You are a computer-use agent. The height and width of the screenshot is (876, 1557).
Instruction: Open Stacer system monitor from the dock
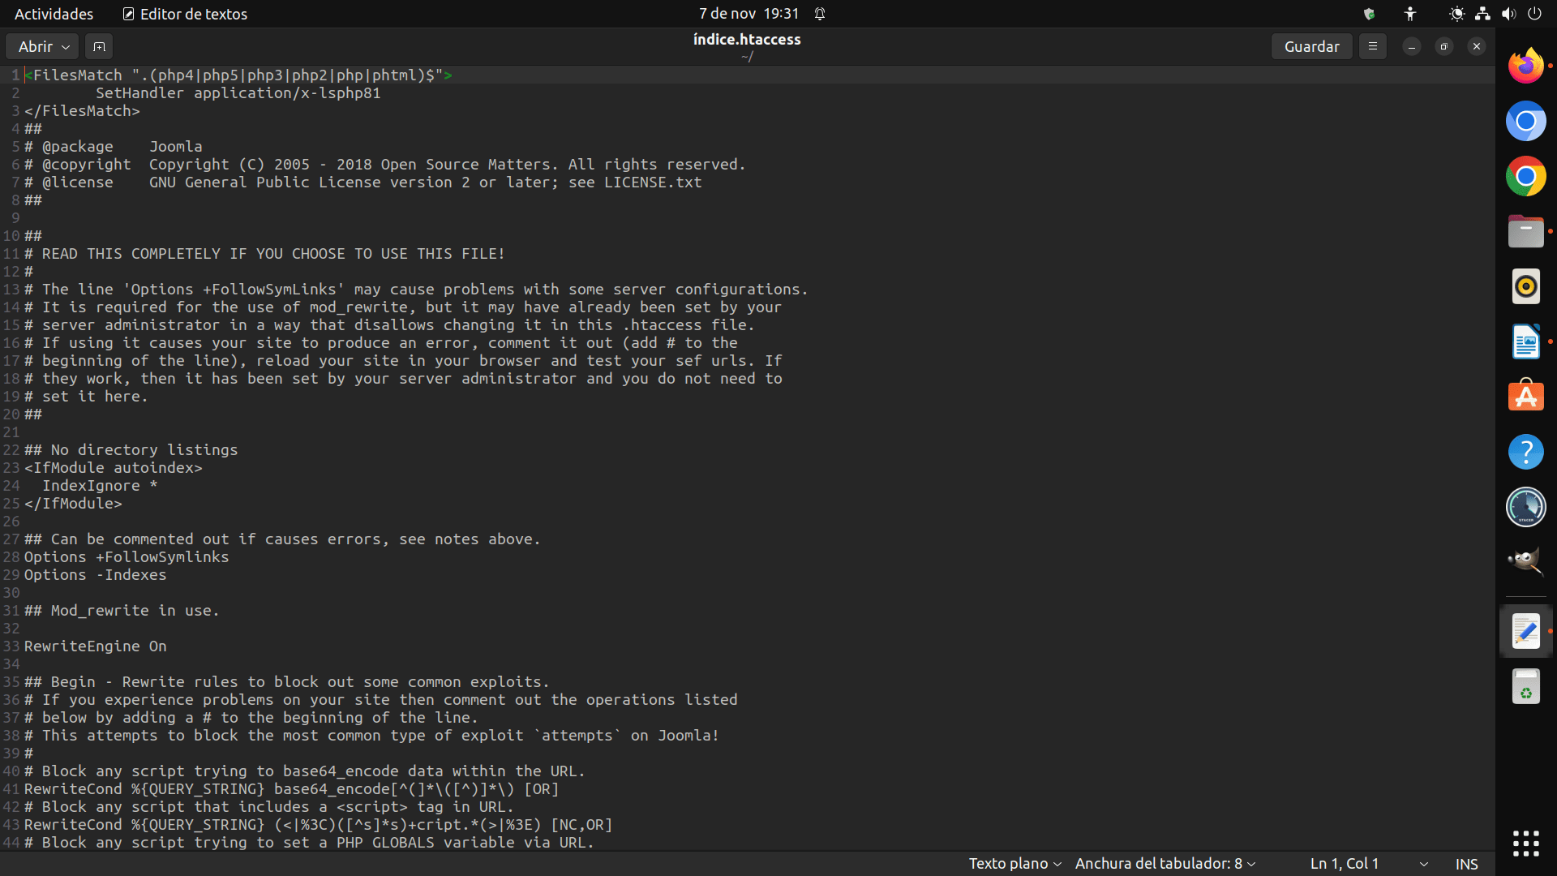(x=1525, y=507)
